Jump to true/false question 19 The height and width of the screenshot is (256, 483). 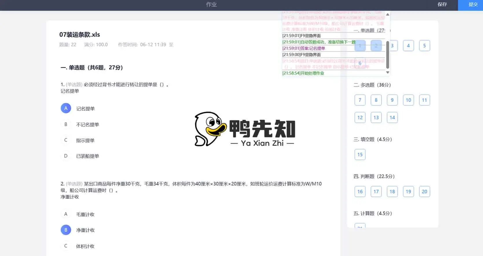[x=408, y=191]
